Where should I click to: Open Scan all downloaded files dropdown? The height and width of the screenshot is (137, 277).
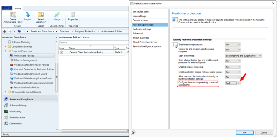coord(233,61)
